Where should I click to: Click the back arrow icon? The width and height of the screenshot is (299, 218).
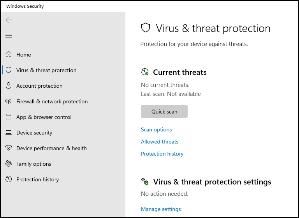[x=9, y=20]
